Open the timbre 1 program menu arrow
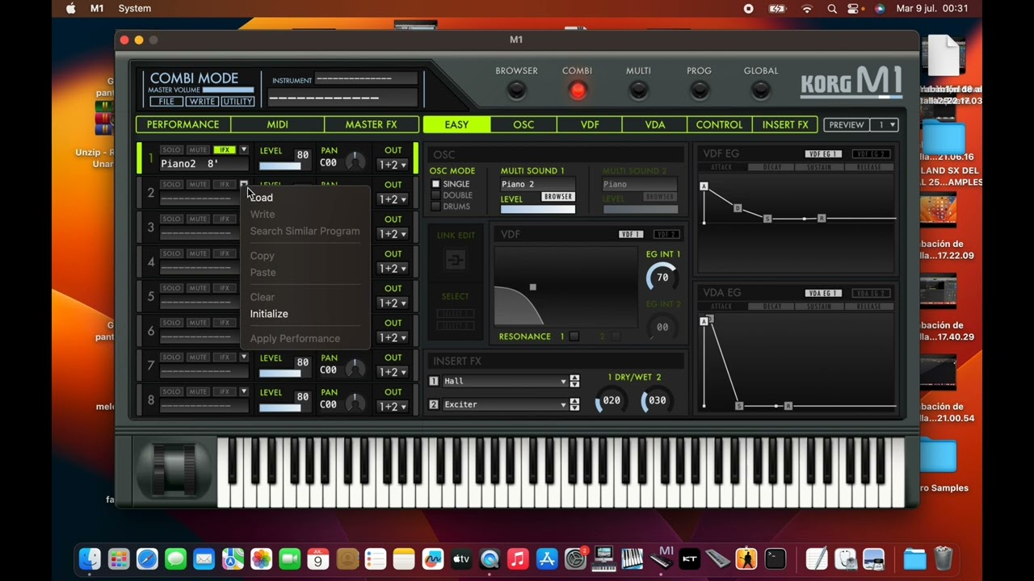 [243, 150]
